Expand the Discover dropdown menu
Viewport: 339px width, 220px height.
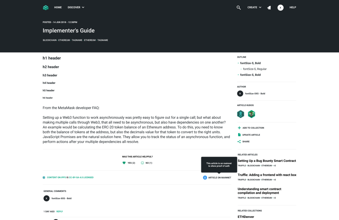point(76,7)
